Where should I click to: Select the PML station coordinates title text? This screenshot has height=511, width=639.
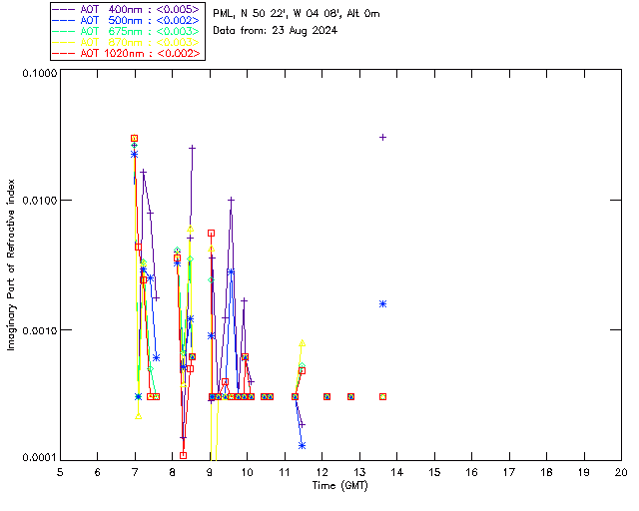pyautogui.click(x=297, y=14)
